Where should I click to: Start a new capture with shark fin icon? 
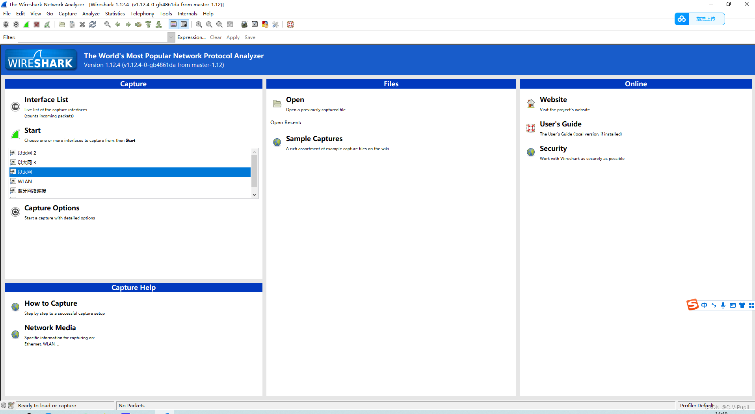(x=26, y=24)
